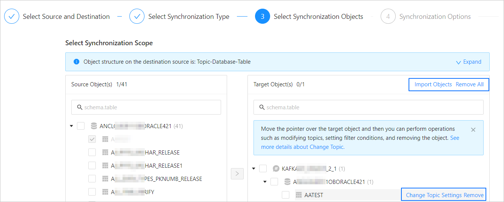The image size is (504, 202).
Task: Select the HAR_RELEASE1 source row text
Action: click(x=147, y=165)
